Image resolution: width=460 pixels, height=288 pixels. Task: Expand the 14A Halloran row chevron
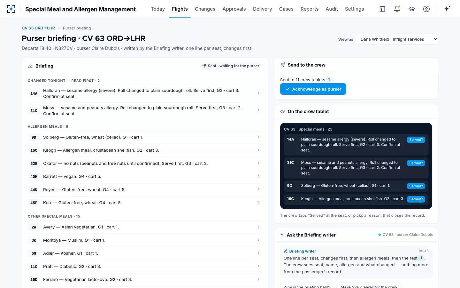click(x=258, y=93)
